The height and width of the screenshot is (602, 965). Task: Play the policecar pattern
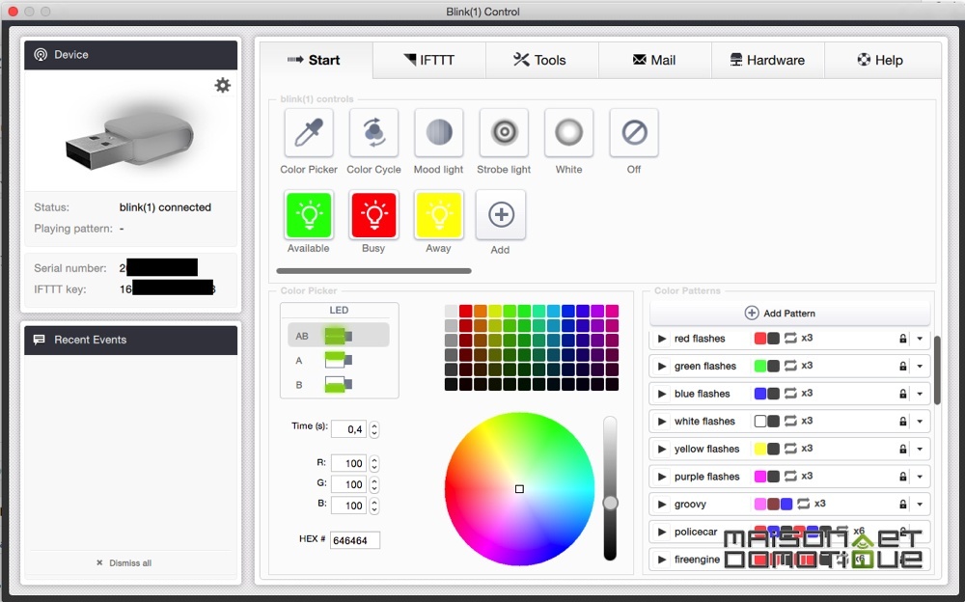coord(662,532)
